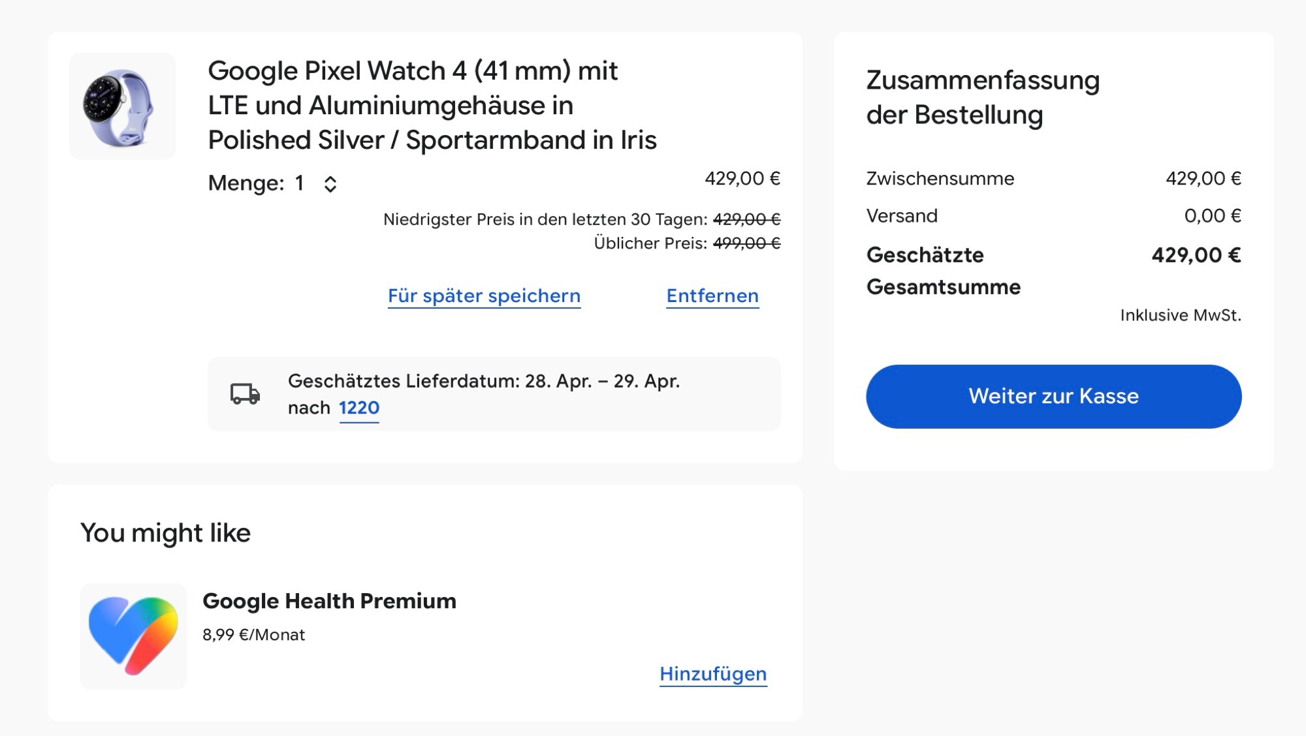Change the delivery postal code 1220
The height and width of the screenshot is (736, 1306).
coord(359,408)
